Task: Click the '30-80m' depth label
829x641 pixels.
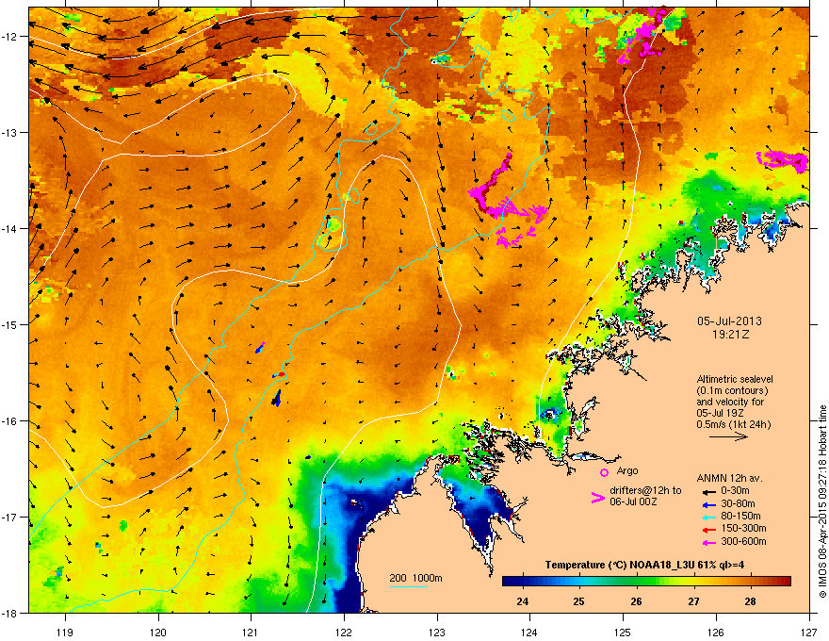Action: pyautogui.click(x=738, y=503)
